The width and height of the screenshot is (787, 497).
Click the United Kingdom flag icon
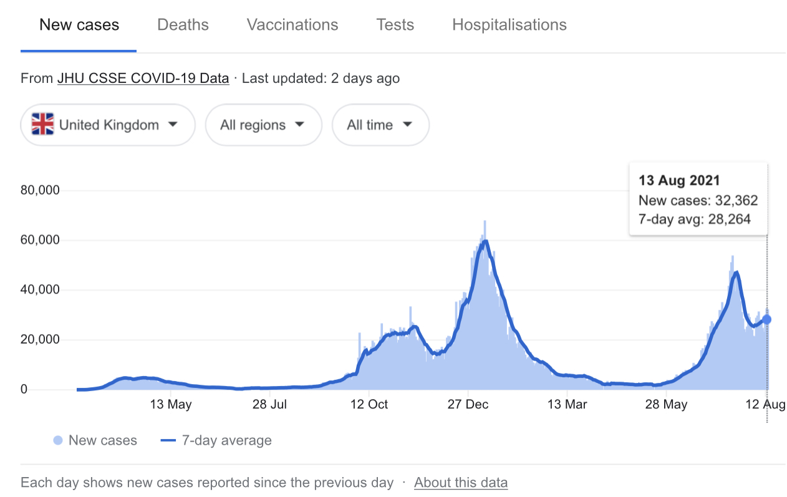[x=42, y=125]
